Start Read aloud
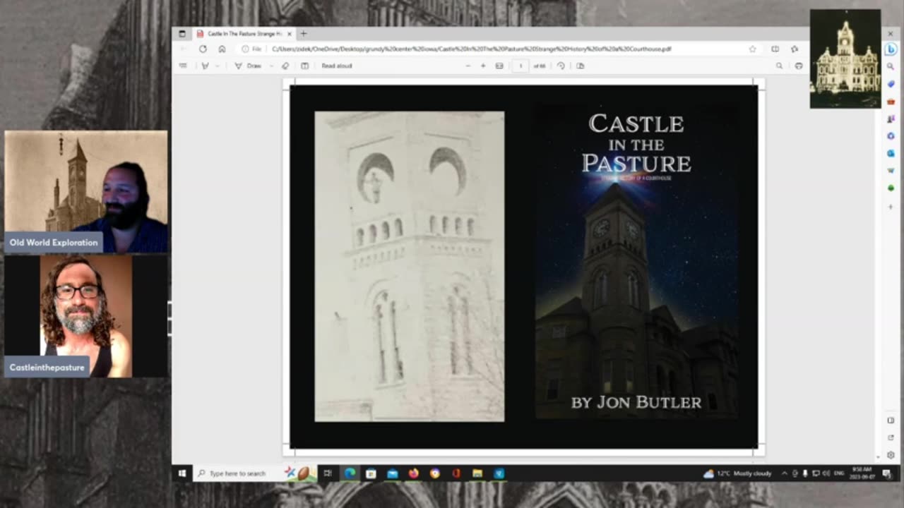The image size is (904, 508). coord(336,66)
